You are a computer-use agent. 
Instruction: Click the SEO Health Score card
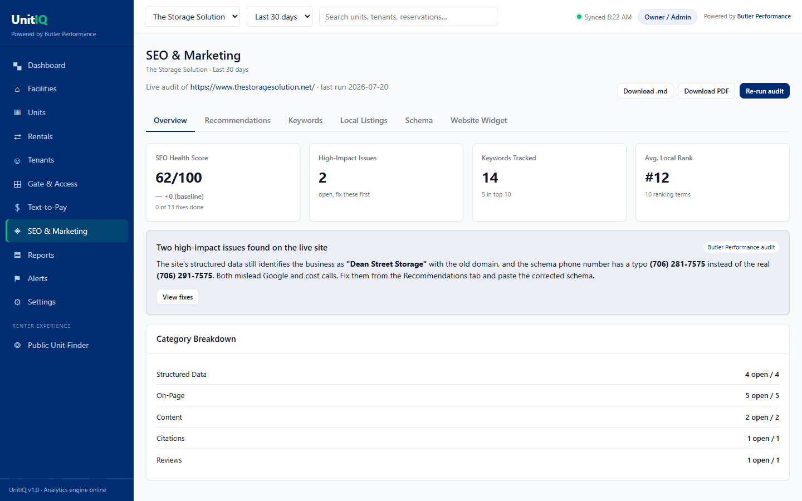(223, 183)
